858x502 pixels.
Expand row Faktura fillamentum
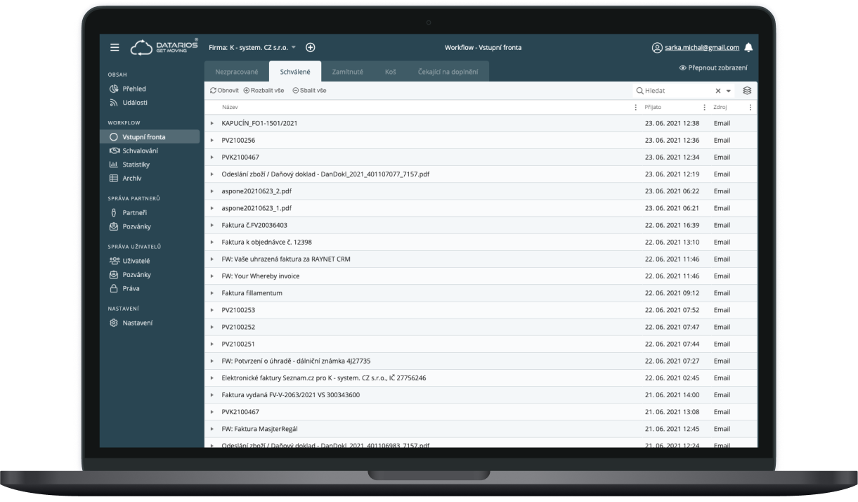click(x=212, y=292)
